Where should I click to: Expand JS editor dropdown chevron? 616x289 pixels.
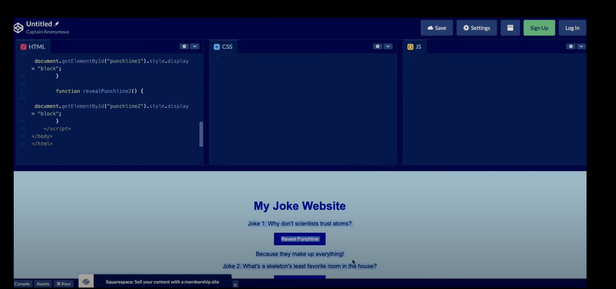tap(581, 46)
